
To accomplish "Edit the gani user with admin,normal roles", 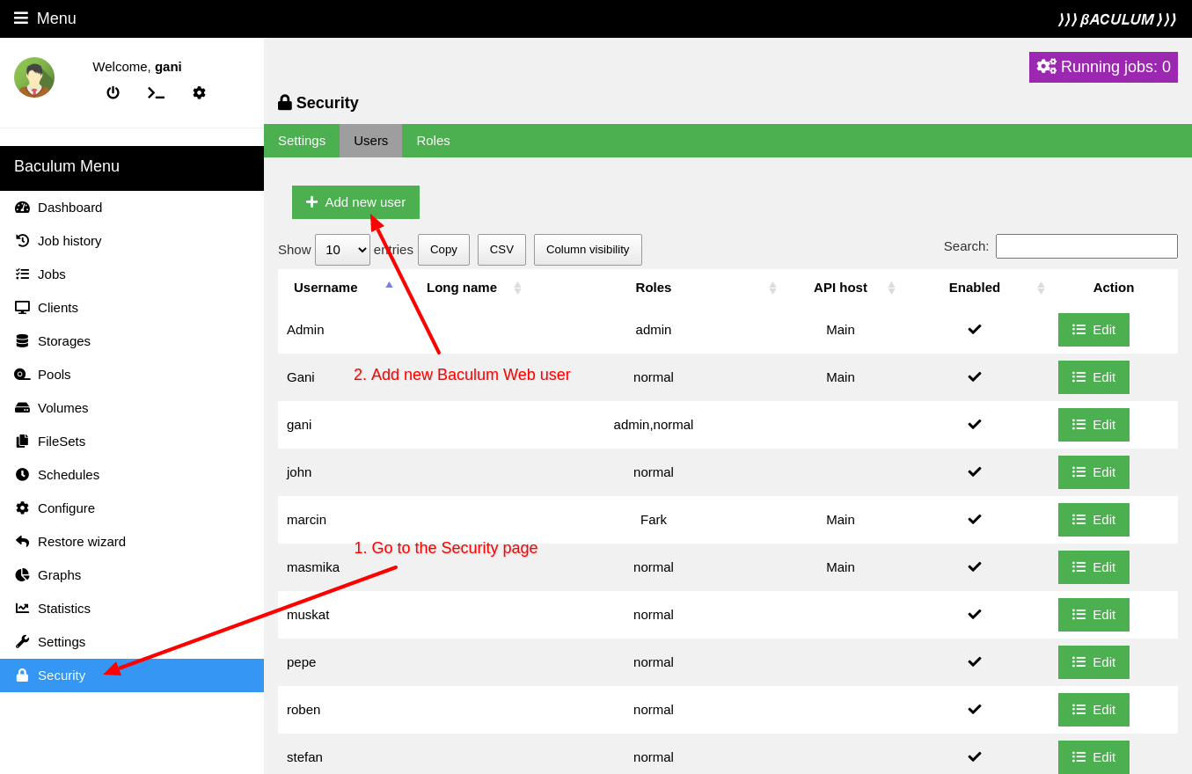I will pyautogui.click(x=1093, y=425).
